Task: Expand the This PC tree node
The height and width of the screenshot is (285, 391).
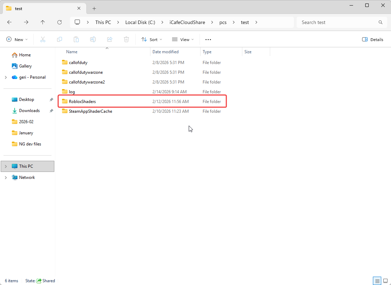Action: click(6, 166)
